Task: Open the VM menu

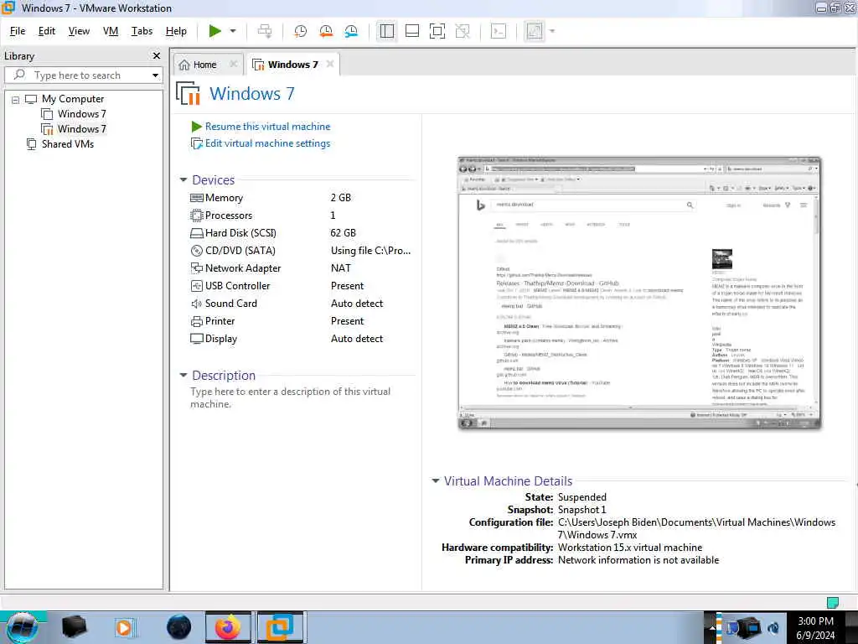Action: [x=111, y=31]
